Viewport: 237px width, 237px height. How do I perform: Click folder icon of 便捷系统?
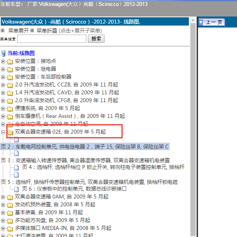pyautogui.click(x=10, y=109)
